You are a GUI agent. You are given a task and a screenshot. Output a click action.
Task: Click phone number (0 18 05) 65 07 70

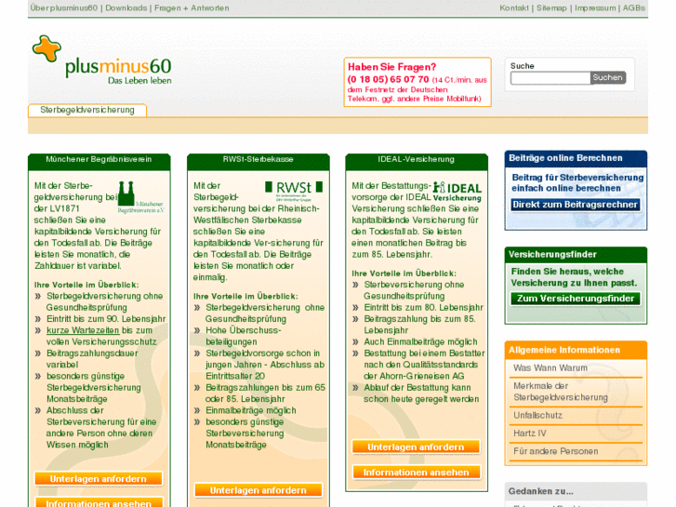388,79
